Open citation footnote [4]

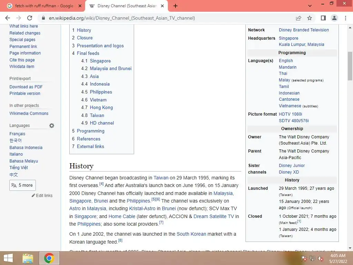[x=101, y=184]
